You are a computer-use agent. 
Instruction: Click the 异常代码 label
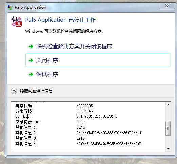tap(24, 106)
